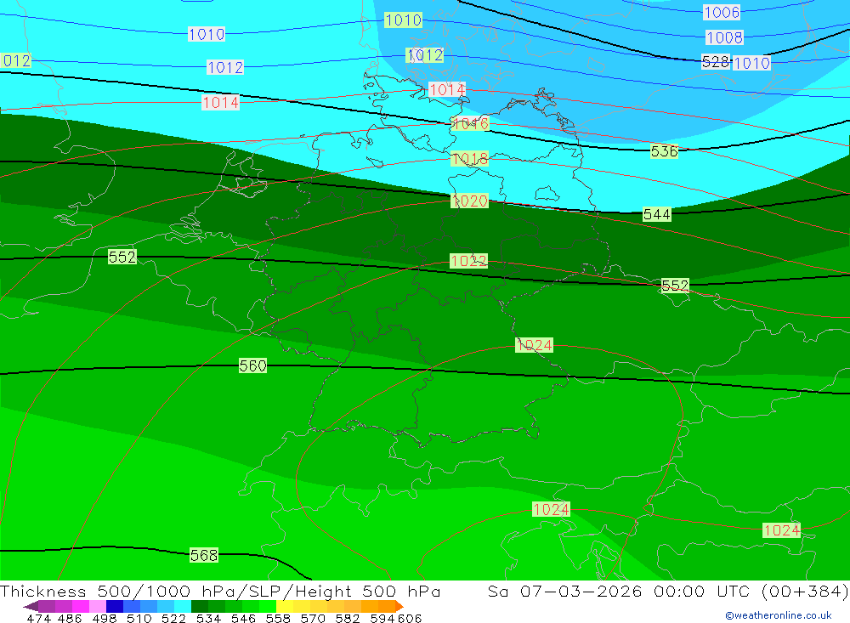Click the 1008 isobar label
The height and width of the screenshot is (623, 850).
pos(724,37)
